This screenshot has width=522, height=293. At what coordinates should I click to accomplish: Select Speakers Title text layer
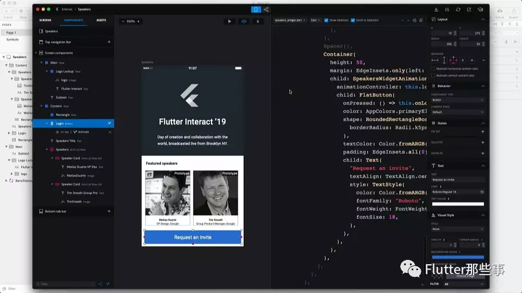coord(66,141)
